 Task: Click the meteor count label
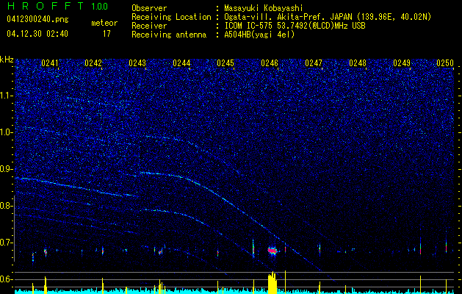(x=104, y=23)
